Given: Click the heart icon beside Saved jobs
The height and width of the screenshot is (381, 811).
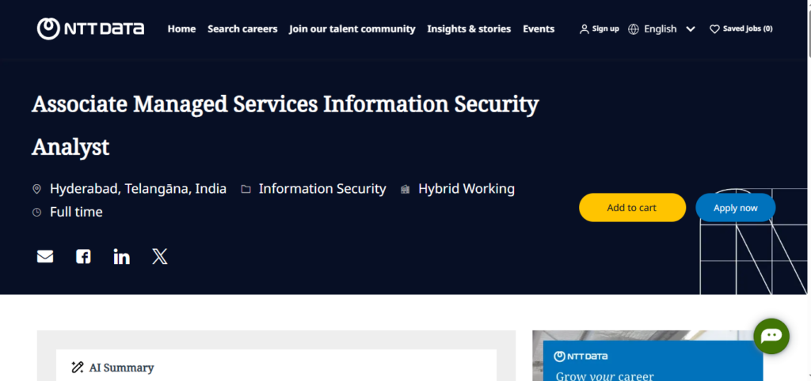Looking at the screenshot, I should click(714, 29).
